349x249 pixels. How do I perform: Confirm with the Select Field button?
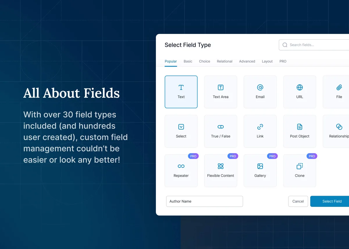(x=330, y=201)
